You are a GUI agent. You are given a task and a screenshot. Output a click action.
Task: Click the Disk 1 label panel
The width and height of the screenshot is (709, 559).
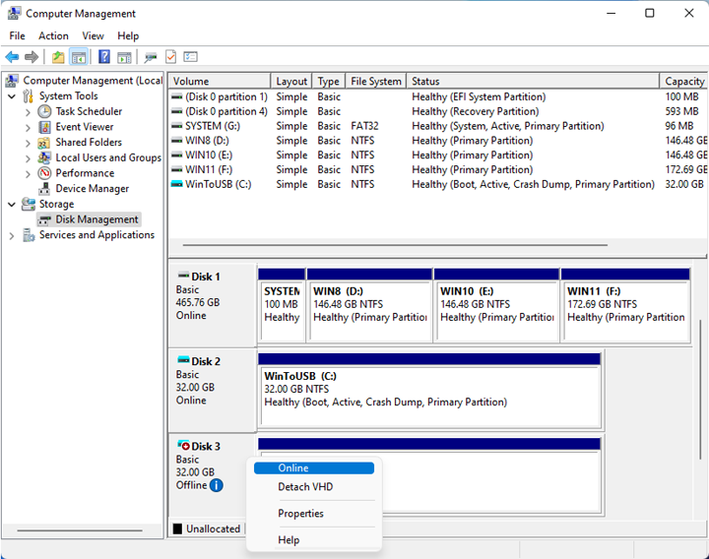pos(213,305)
